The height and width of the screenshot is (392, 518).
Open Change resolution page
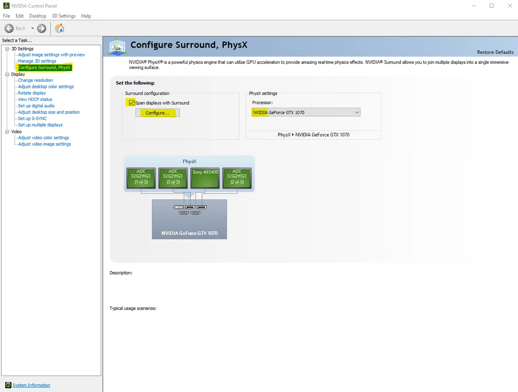[36, 80]
